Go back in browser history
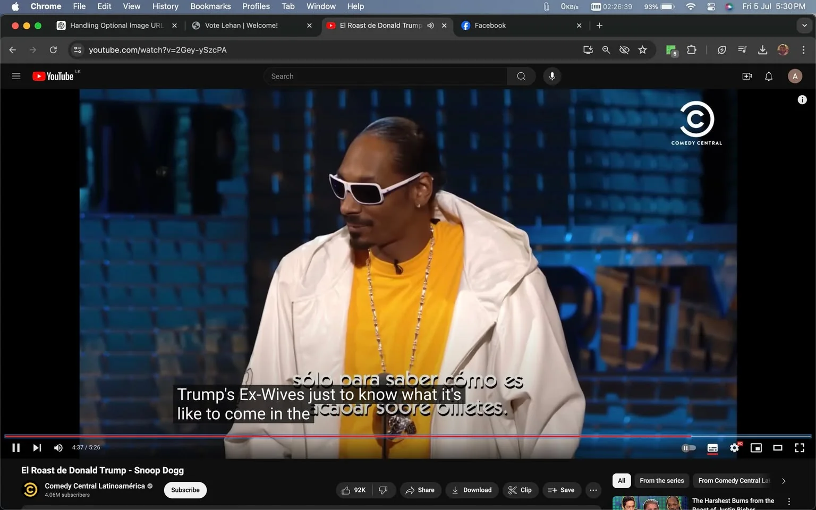Viewport: 816px width, 510px height. pos(13,49)
